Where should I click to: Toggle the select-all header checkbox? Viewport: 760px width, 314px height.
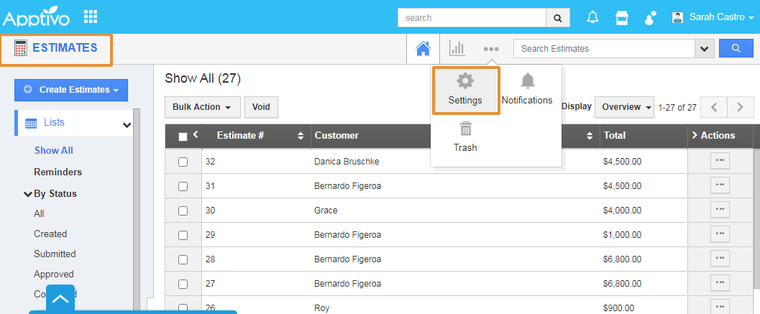coord(183,137)
